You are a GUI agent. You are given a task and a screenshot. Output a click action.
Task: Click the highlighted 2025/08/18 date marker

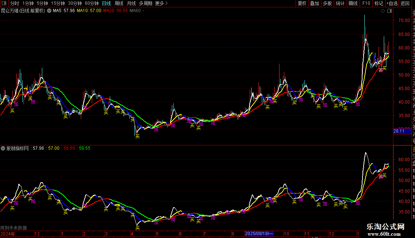[259, 234]
